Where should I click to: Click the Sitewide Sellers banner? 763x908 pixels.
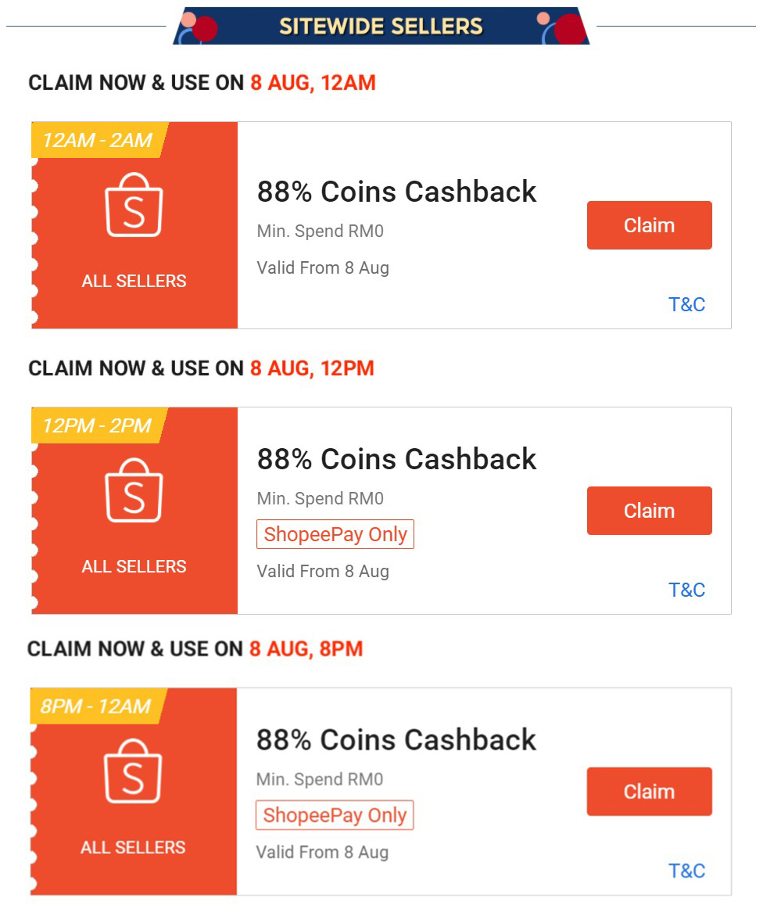coord(381,26)
